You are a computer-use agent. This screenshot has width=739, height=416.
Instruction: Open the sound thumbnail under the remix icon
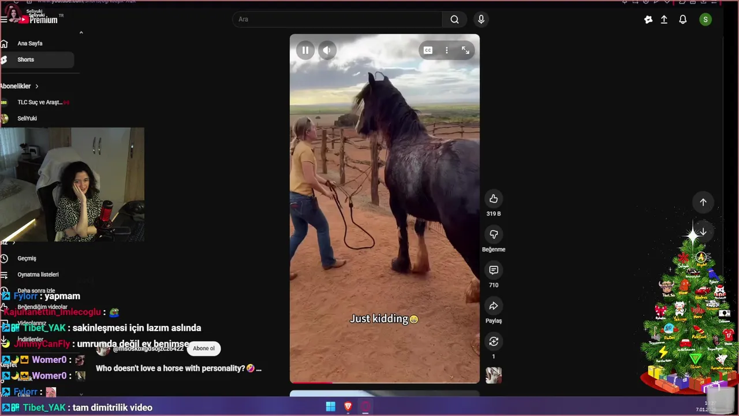pos(494,376)
